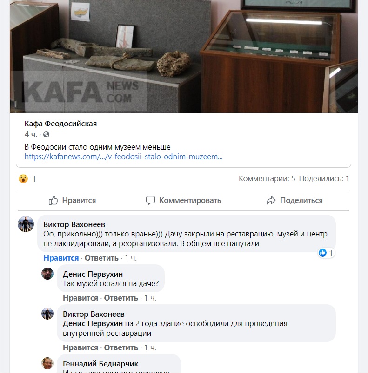Open Геннадий Беднарчик's profile avatar
The height and width of the screenshot is (373, 368).
[47, 363]
